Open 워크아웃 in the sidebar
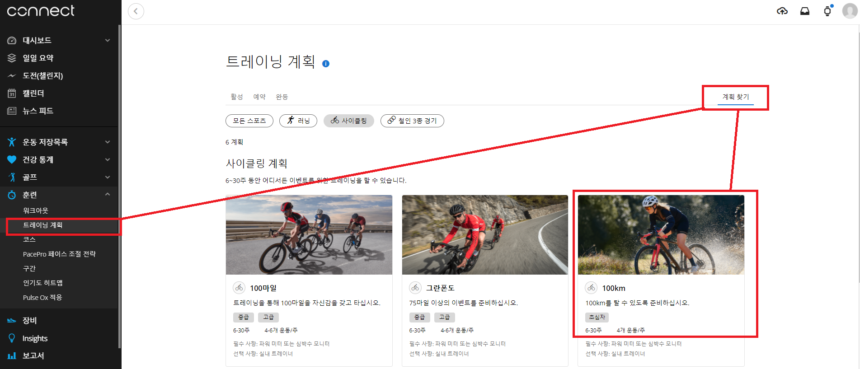Viewport: 860px width, 369px height. (x=36, y=210)
